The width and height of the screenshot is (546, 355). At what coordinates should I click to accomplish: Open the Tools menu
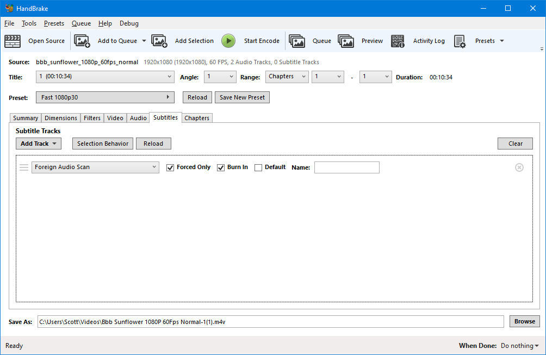[x=29, y=23]
